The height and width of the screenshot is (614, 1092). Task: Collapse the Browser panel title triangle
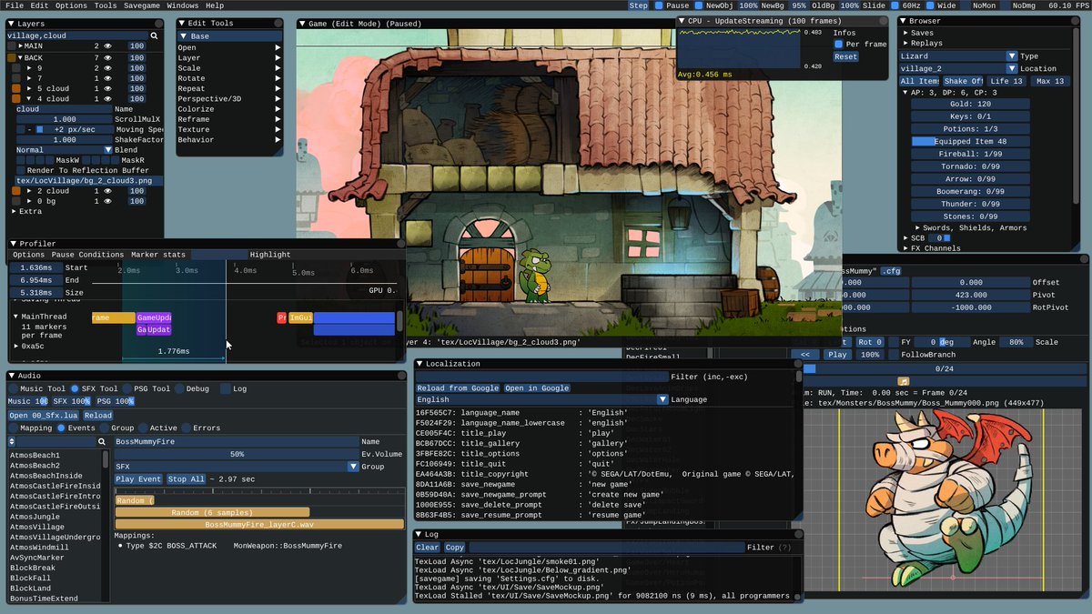pyautogui.click(x=904, y=21)
